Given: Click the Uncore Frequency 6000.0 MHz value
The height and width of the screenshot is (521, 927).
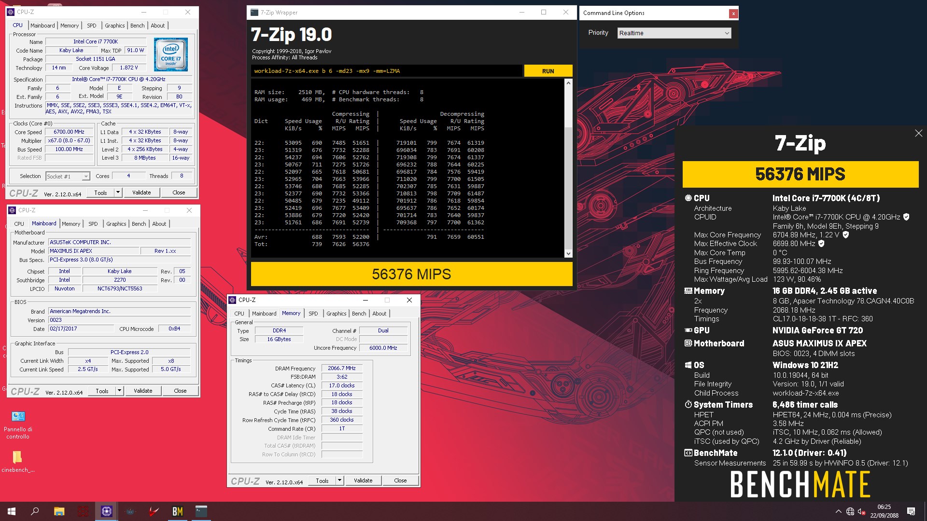Looking at the screenshot, I should point(383,348).
